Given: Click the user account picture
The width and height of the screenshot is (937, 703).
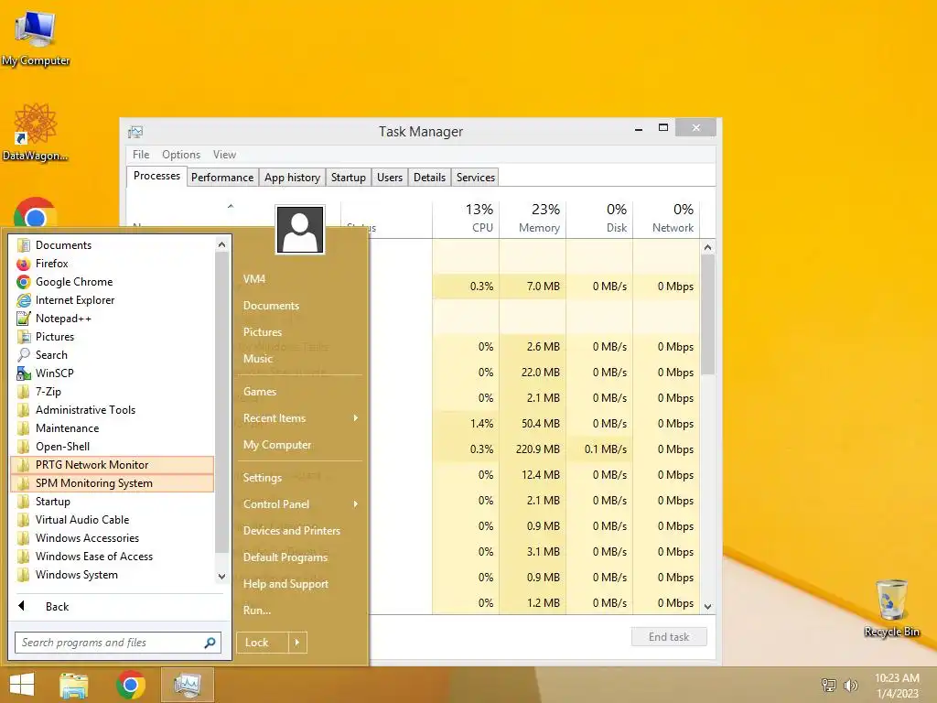Looking at the screenshot, I should click(x=300, y=230).
